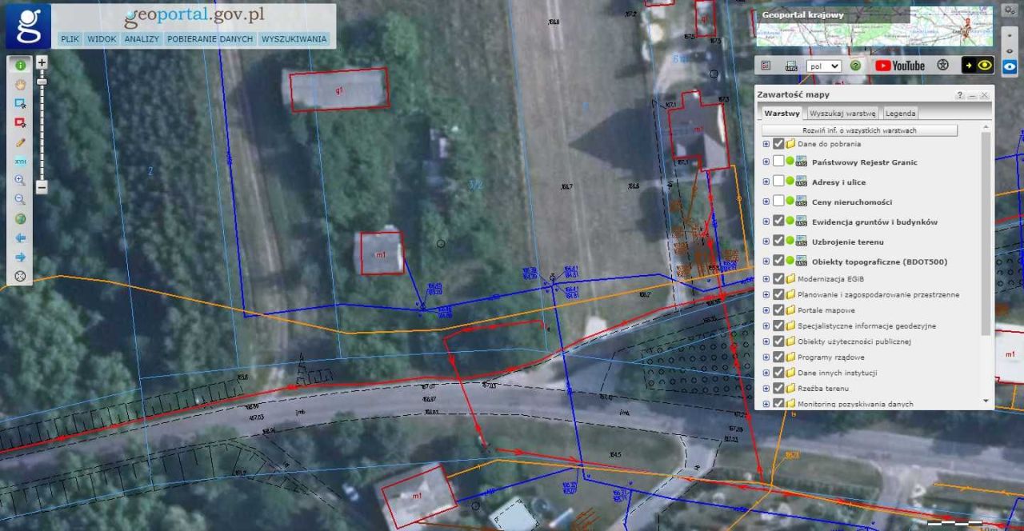Open the YouTube link
1024x531 pixels.
click(900, 66)
